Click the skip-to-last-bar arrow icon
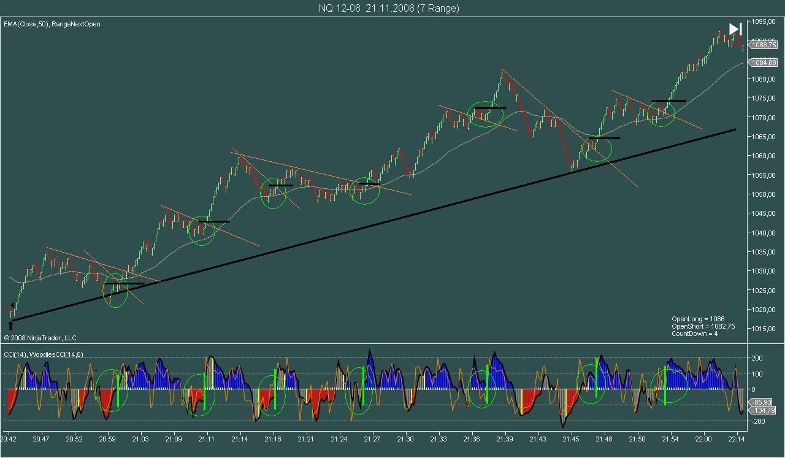The width and height of the screenshot is (785, 458). tap(735, 29)
